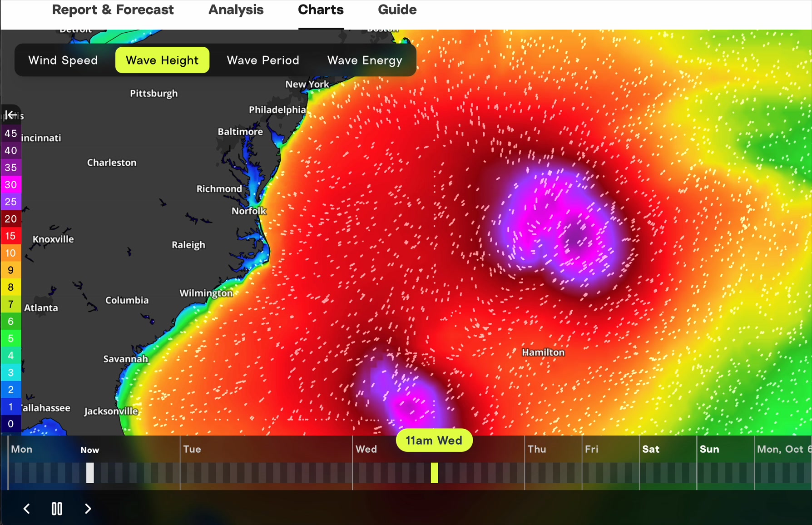Pause the chart animation
This screenshot has height=525, width=812.
[57, 509]
